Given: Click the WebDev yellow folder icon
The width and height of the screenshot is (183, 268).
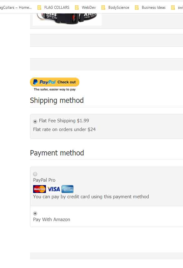Looking at the screenshot, I should pos(77,8).
